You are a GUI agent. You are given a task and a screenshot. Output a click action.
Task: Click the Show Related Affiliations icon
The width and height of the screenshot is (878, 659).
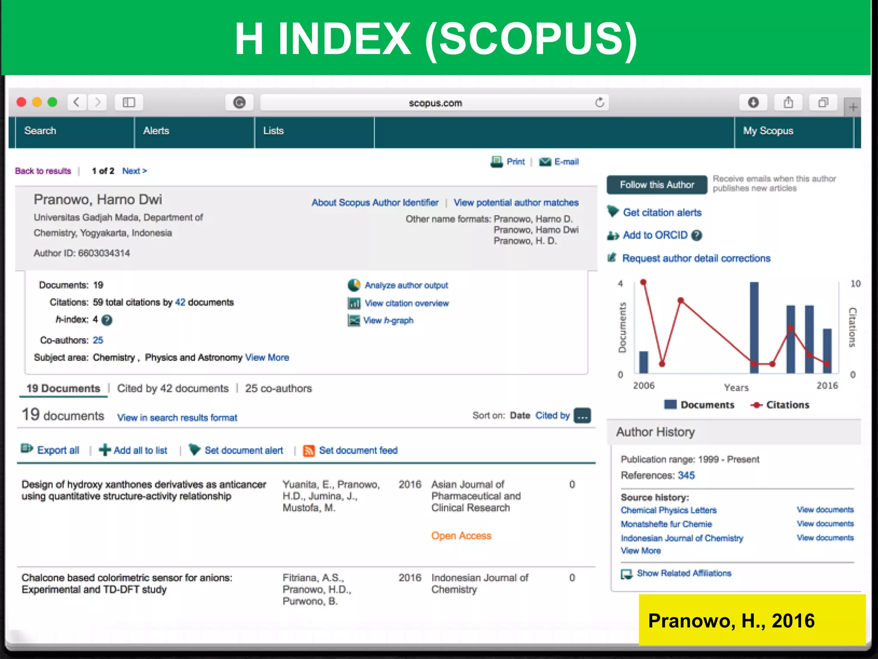626,574
